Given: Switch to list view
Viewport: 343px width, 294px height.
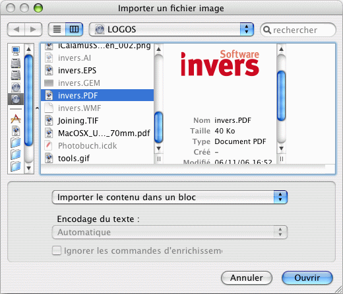Looking at the screenshot, I should 57,29.
